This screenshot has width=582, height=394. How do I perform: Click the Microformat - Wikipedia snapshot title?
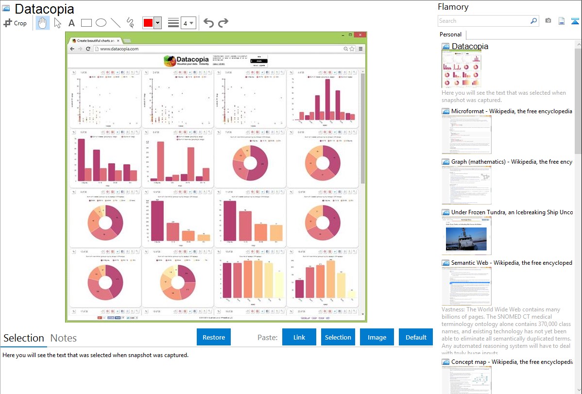click(512, 111)
